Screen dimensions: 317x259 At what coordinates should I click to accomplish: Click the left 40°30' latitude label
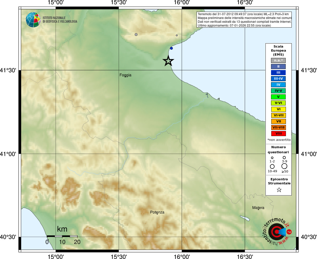pyautogui.click(x=8, y=237)
